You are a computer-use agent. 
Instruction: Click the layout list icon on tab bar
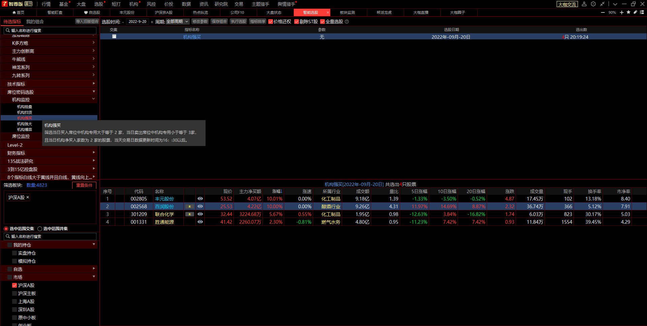coord(642,12)
